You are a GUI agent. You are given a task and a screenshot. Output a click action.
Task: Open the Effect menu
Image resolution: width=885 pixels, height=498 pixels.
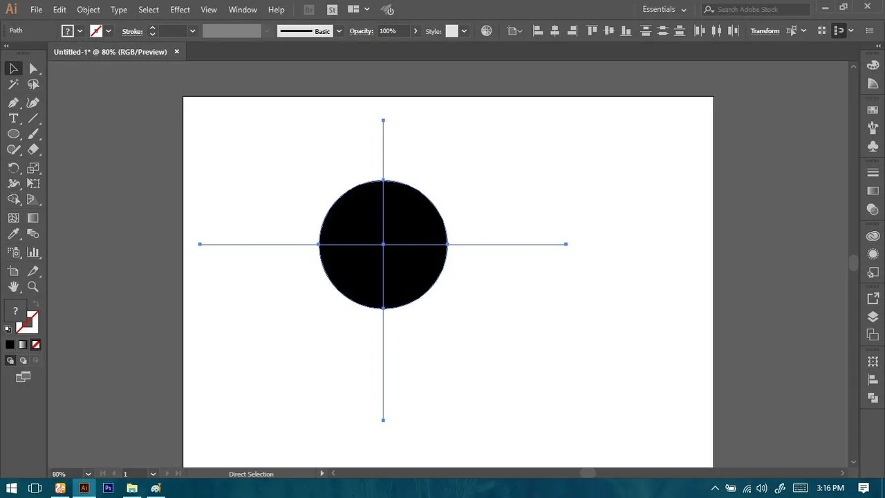point(180,10)
